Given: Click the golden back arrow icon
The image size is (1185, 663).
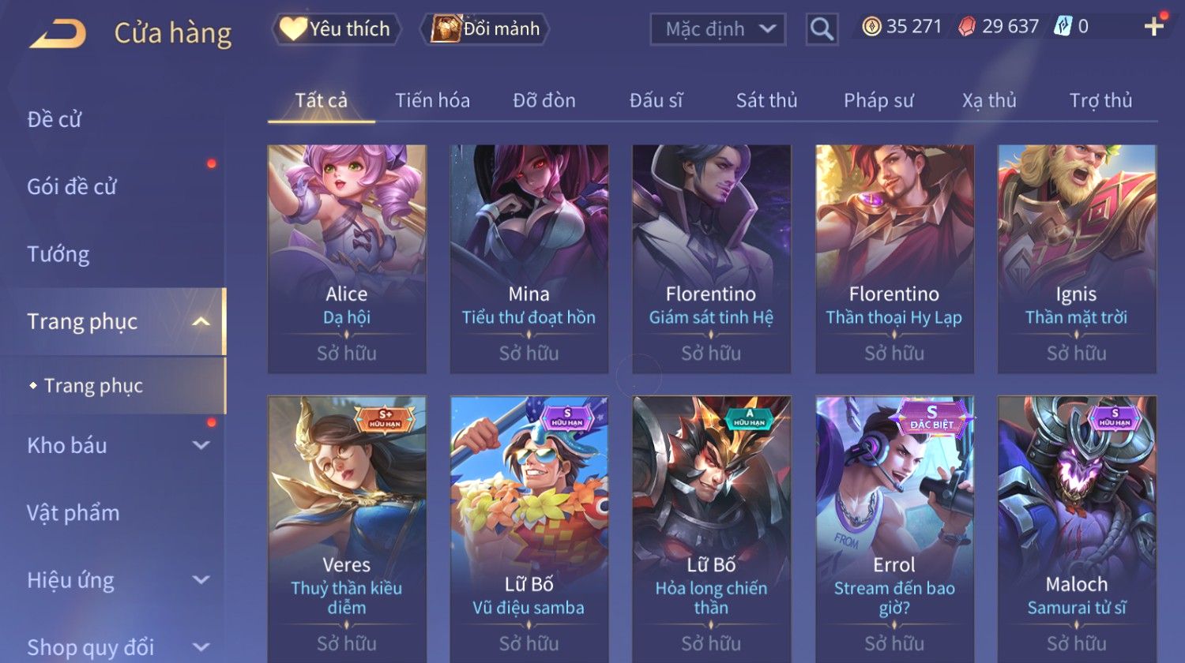Looking at the screenshot, I should (58, 33).
